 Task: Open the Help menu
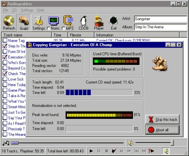41,10
